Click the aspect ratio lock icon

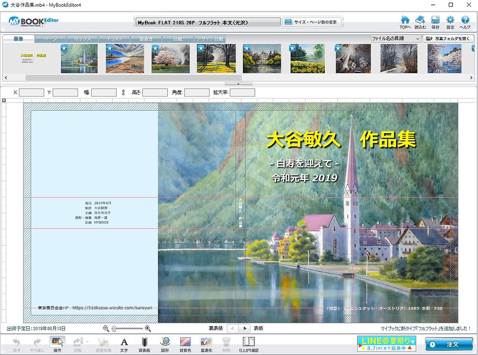pyautogui.click(x=123, y=92)
